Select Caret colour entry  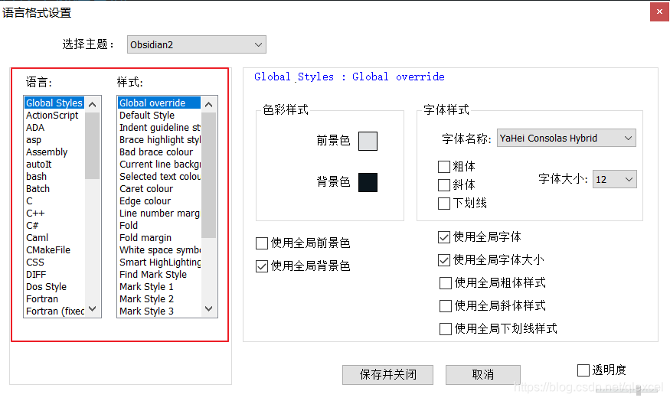(159, 189)
